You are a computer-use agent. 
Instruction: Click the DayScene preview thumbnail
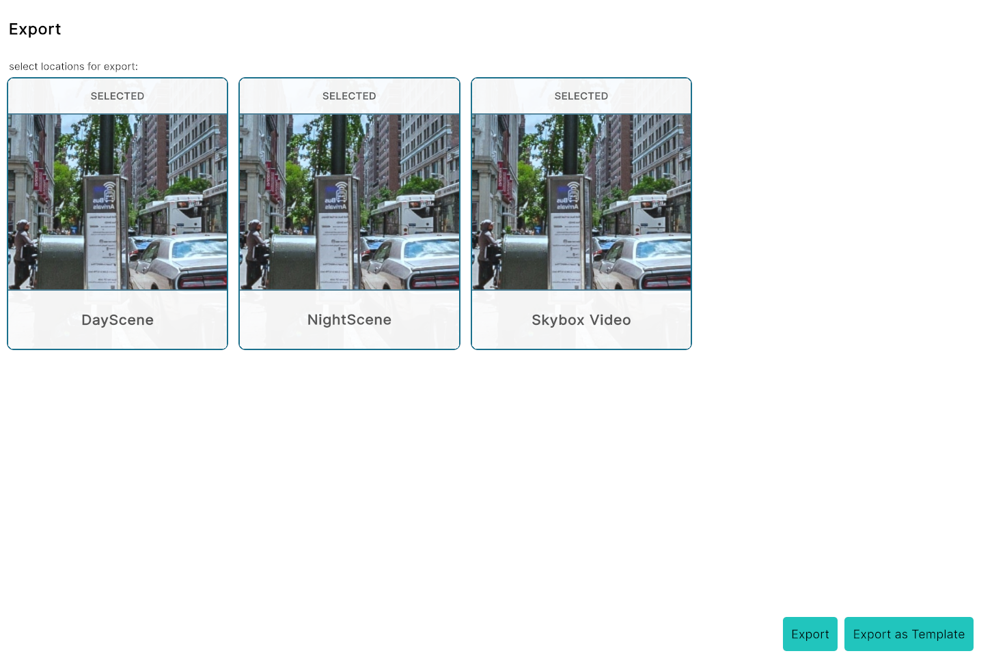click(x=118, y=201)
